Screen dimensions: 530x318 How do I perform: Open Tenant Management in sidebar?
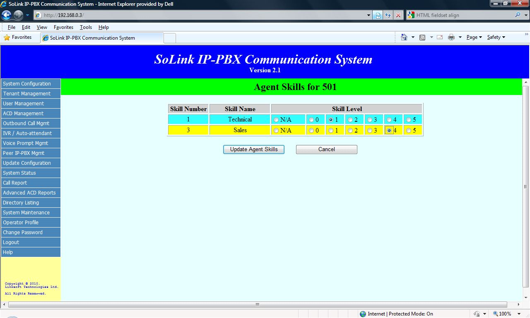31,94
